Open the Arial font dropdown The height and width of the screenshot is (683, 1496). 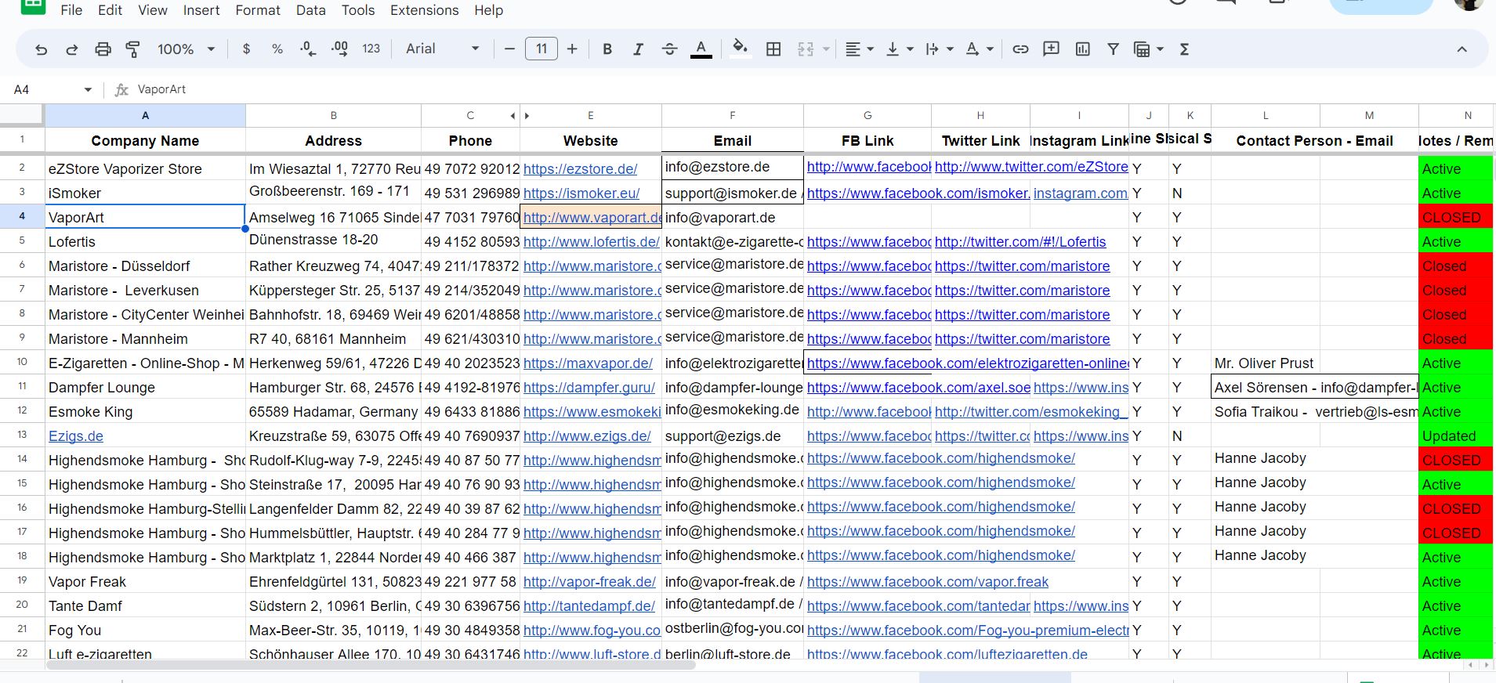[x=442, y=49]
